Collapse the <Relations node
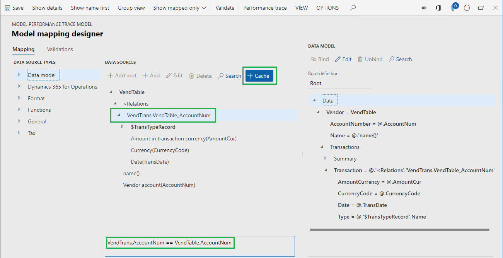This screenshot has height=258, width=503. 115,103
